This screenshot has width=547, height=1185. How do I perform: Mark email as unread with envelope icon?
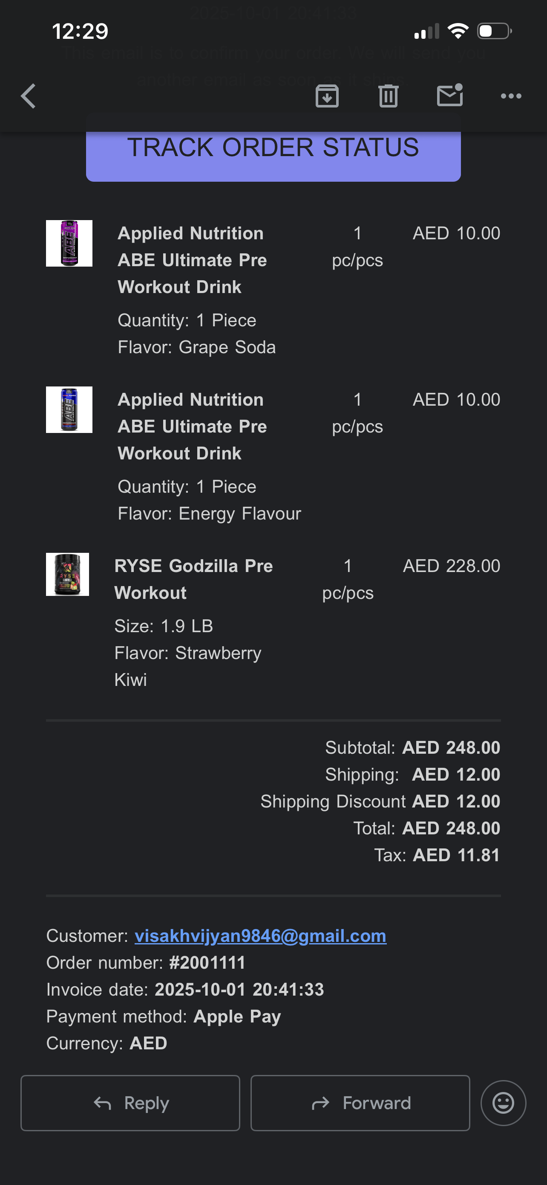449,96
